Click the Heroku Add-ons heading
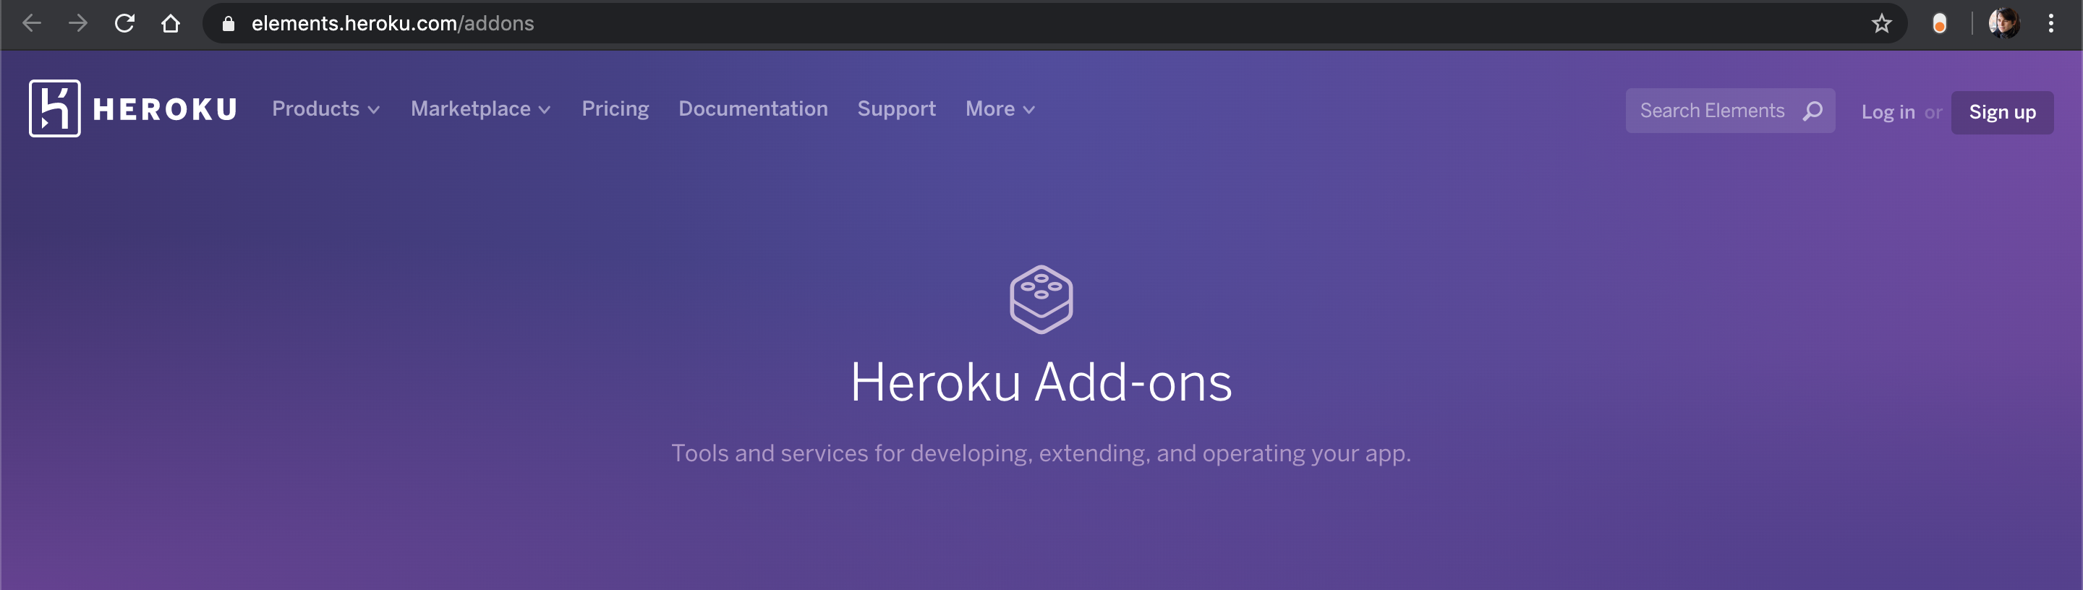The height and width of the screenshot is (590, 2083). click(1041, 382)
